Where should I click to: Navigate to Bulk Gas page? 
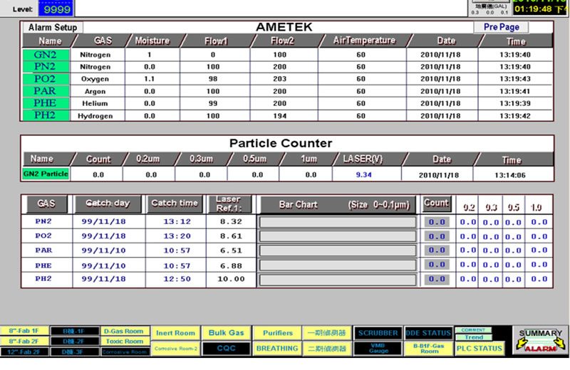click(x=226, y=332)
